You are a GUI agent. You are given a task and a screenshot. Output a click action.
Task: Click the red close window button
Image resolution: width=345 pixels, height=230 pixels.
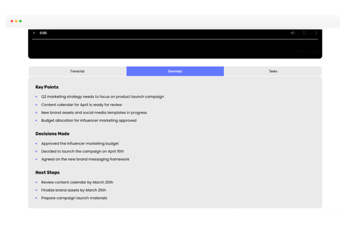(x=12, y=21)
